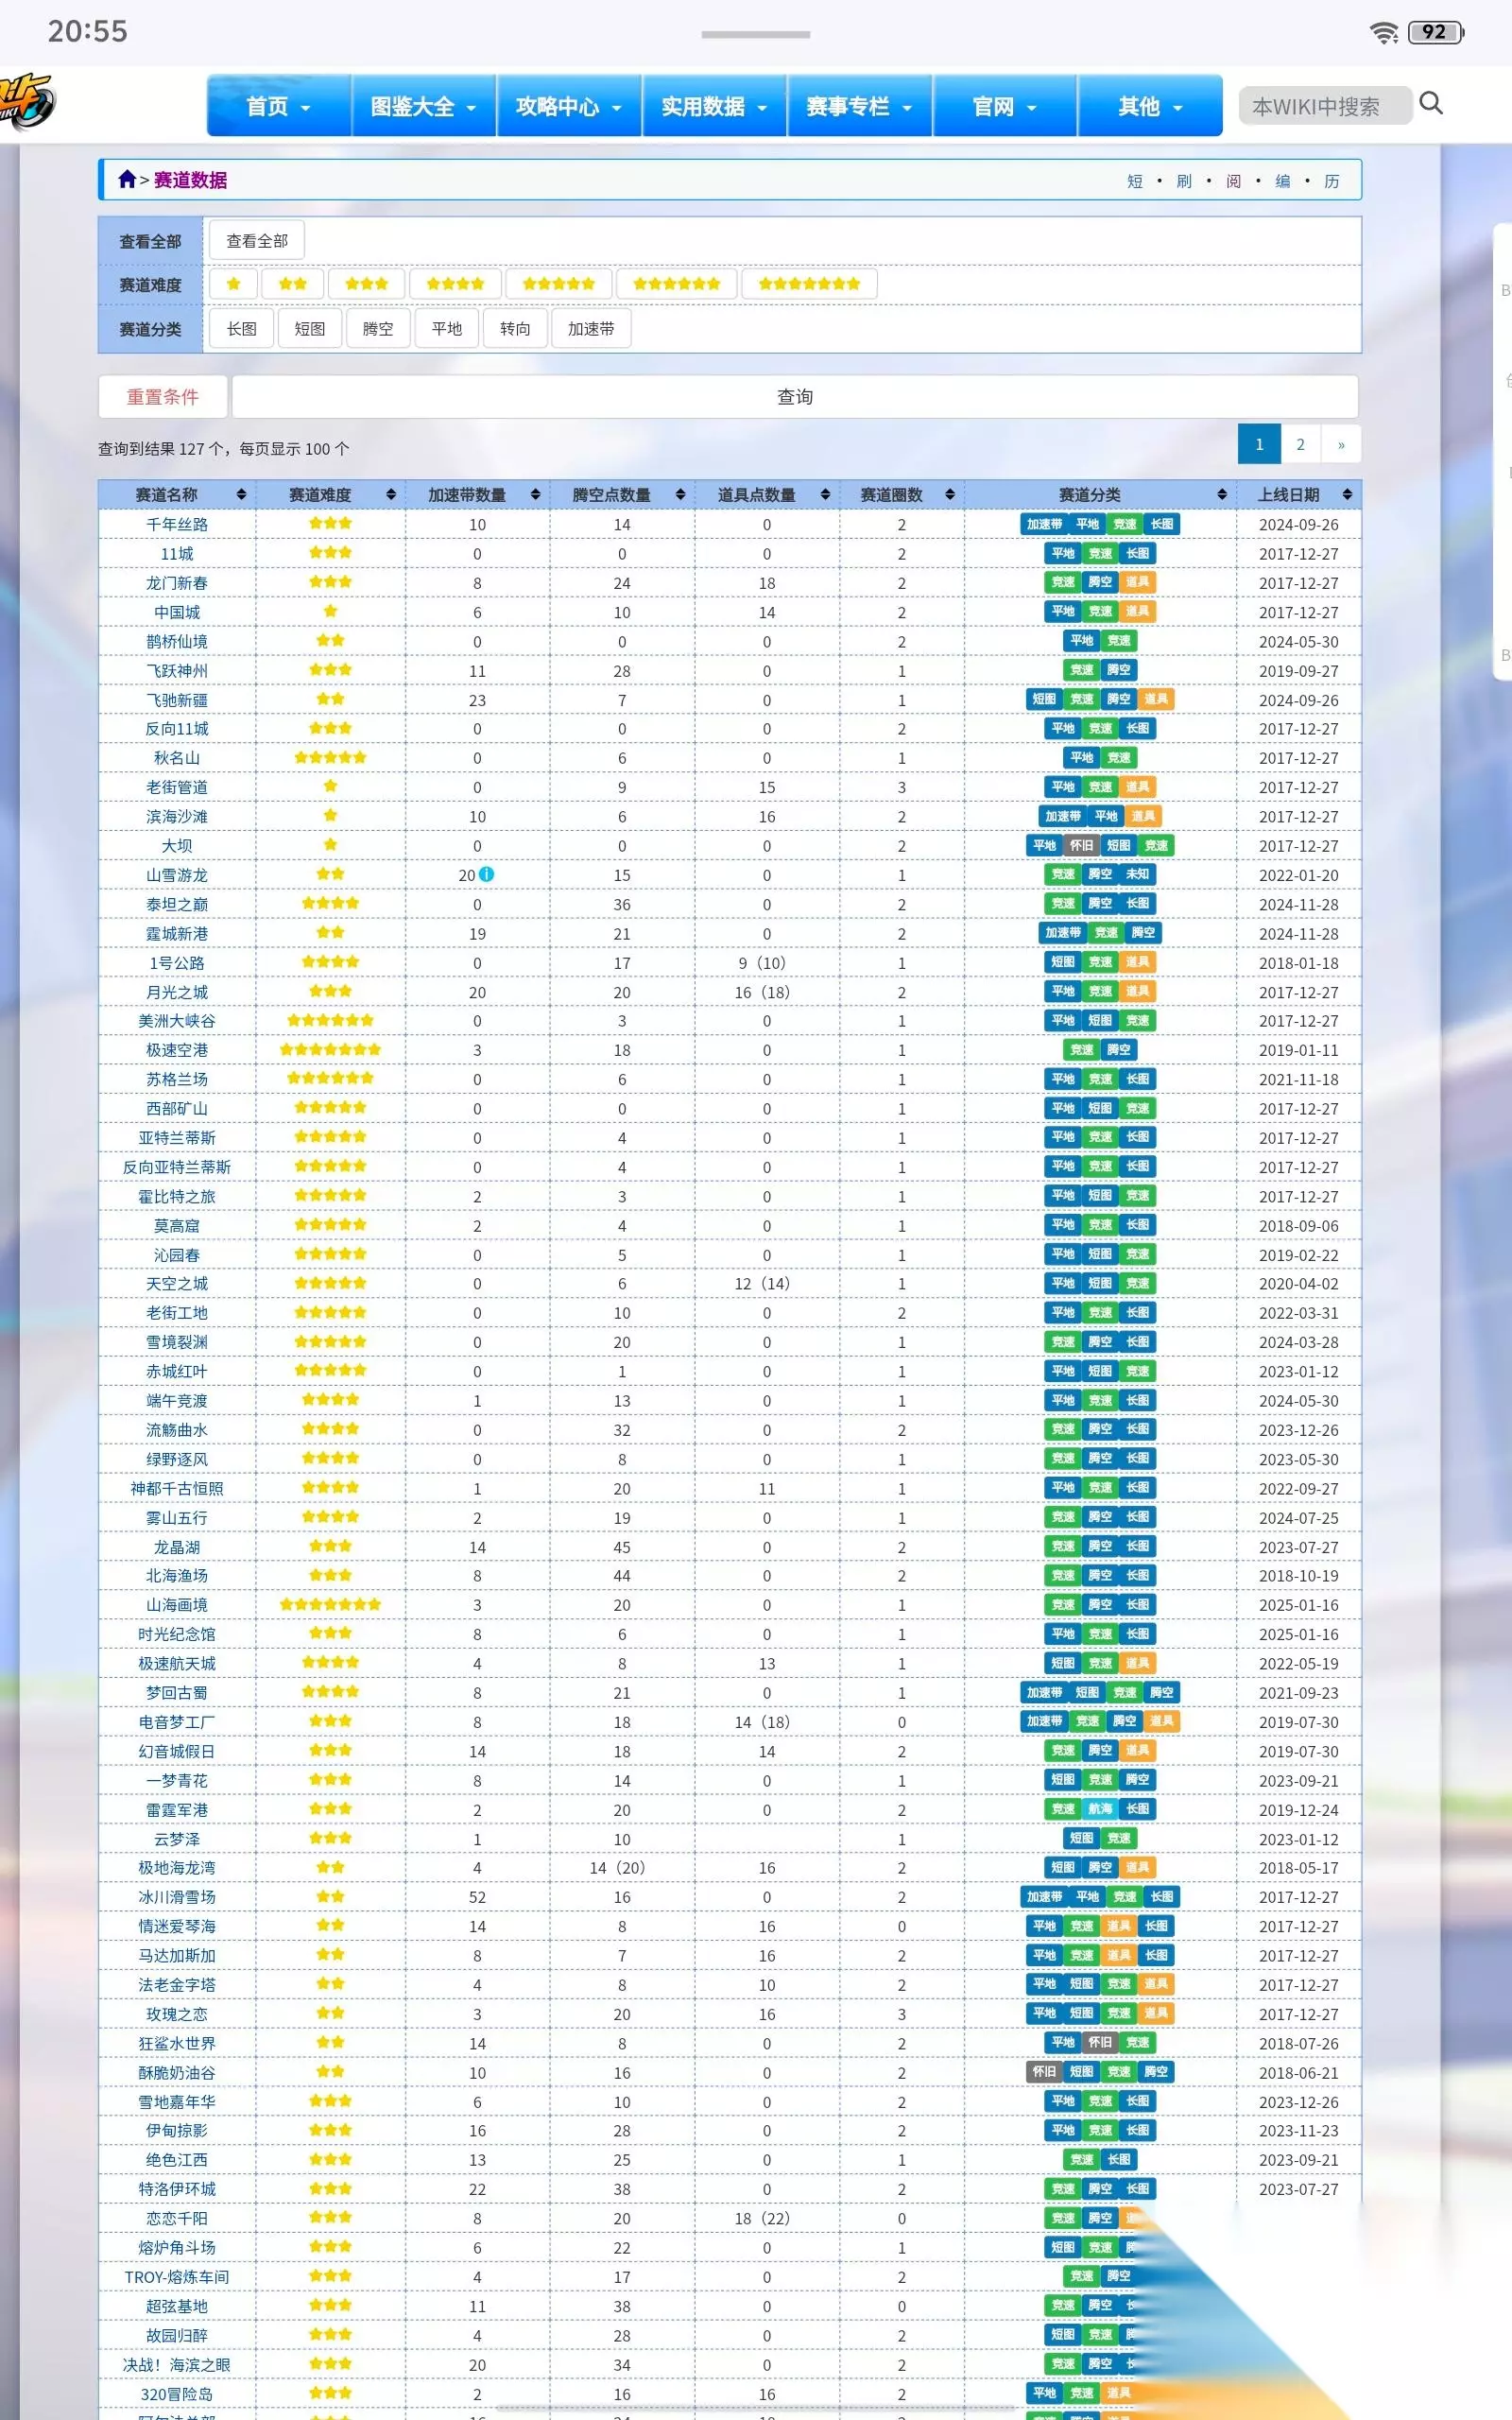The height and width of the screenshot is (2420, 1512).
Task: Focus the 本WIKI中搜索 search field
Action: 1324,106
